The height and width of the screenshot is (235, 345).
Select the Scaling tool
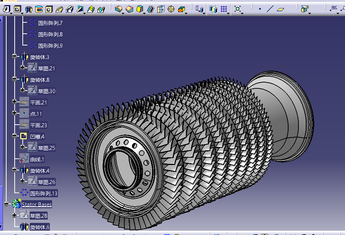tap(238, 9)
